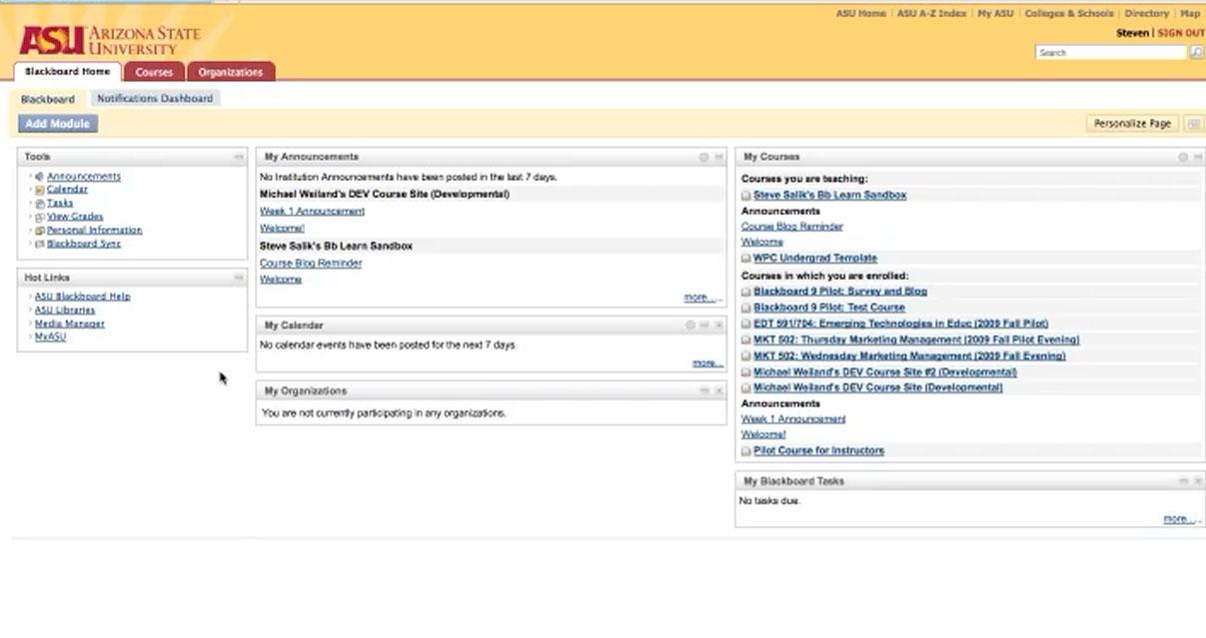
Task: Switch to the Blackboard Home tab
Action: 68,72
